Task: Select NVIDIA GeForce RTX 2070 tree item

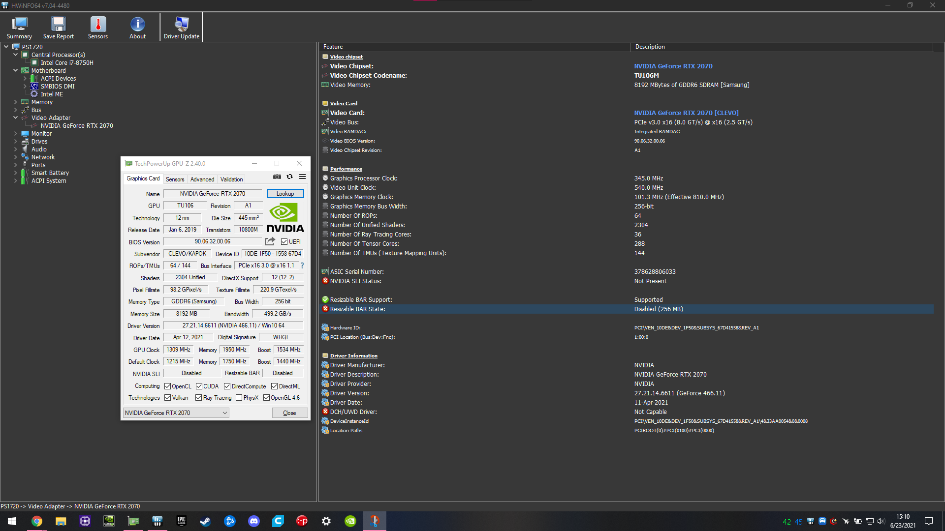Action: tap(77, 125)
